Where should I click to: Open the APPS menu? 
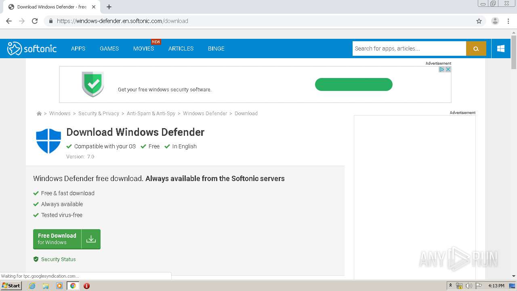(x=78, y=48)
